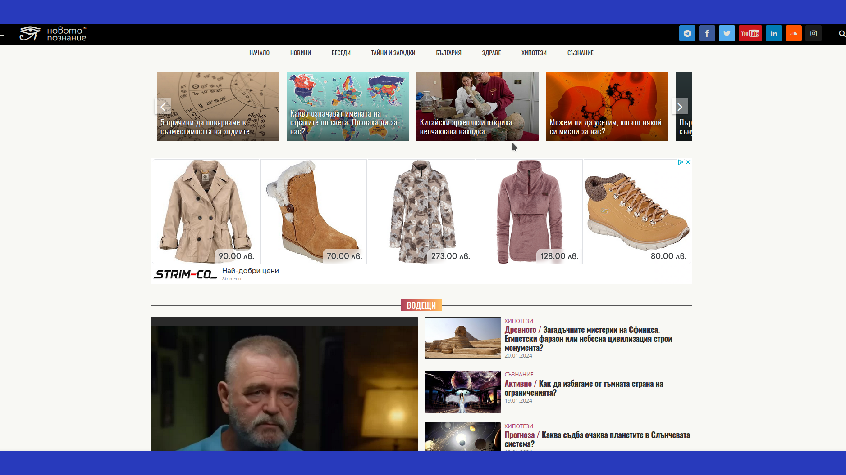Image resolution: width=846 pixels, height=475 pixels.
Task: Click the Instagram icon
Action: click(813, 34)
